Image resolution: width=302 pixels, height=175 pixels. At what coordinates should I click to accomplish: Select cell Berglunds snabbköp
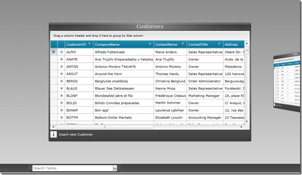pos(124,81)
